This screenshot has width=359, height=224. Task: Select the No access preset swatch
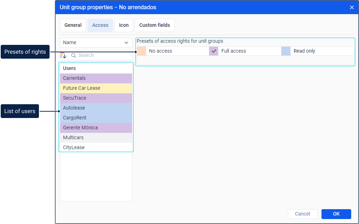[x=141, y=51]
